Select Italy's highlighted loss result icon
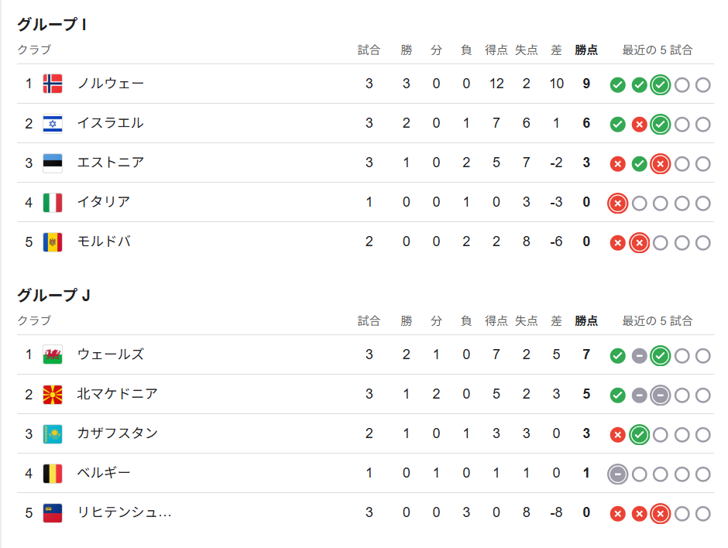The height and width of the screenshot is (548, 728). (617, 204)
